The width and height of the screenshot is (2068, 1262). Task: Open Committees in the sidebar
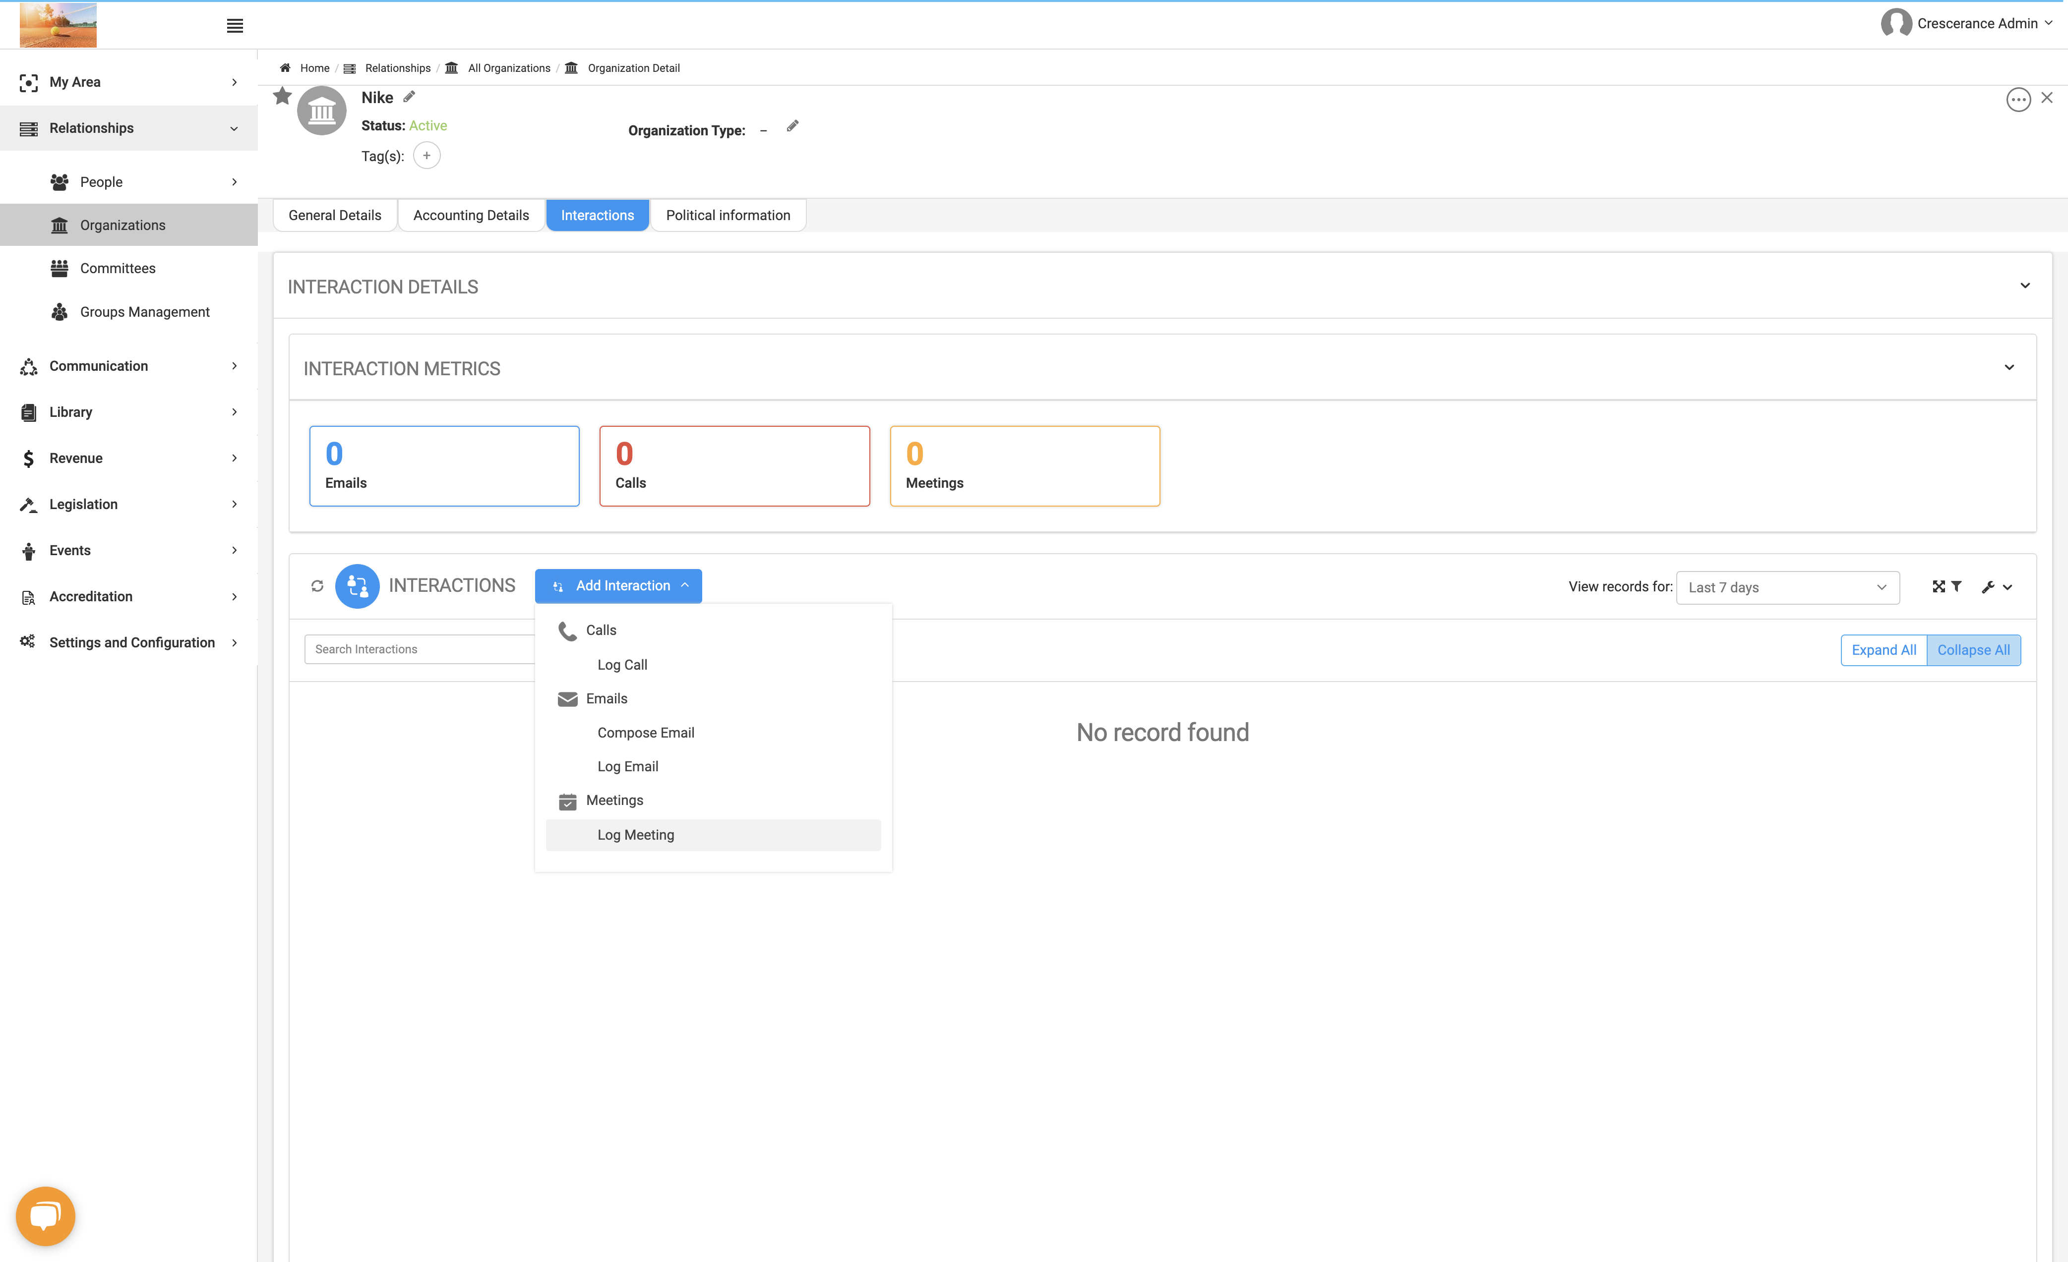[128, 268]
